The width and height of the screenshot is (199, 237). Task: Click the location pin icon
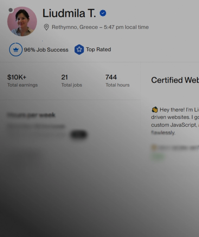[46, 27]
